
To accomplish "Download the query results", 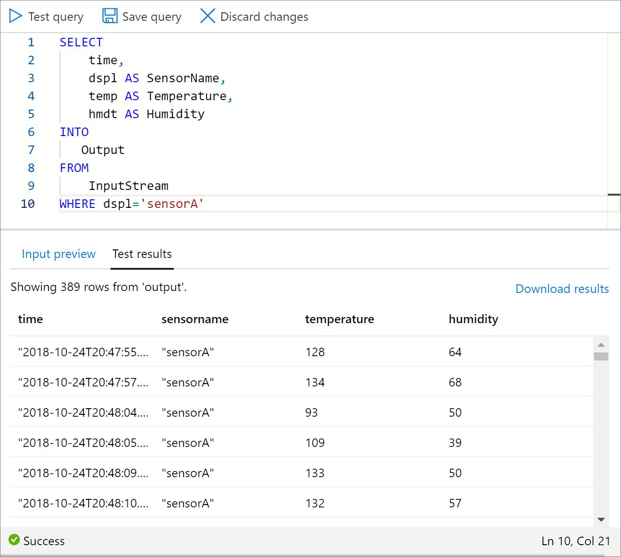I will [562, 289].
